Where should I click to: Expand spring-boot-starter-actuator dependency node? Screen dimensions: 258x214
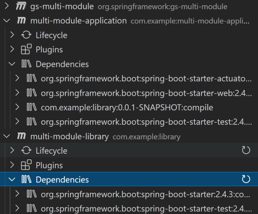click(17, 78)
